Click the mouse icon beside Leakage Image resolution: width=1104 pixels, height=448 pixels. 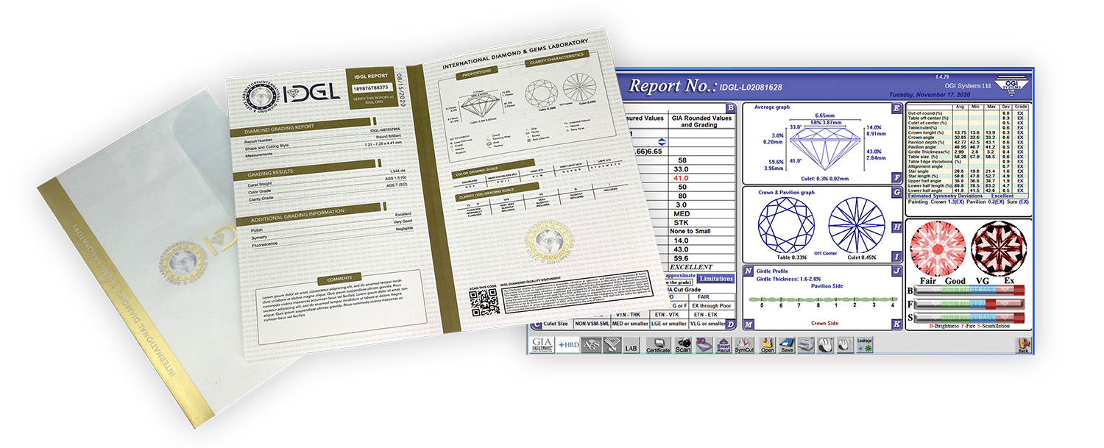[845, 345]
